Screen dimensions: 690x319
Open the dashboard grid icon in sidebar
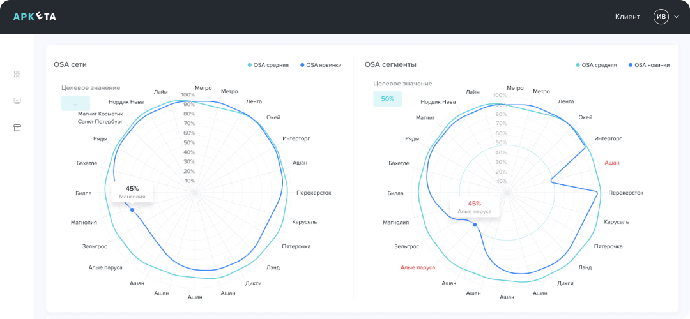(x=17, y=74)
